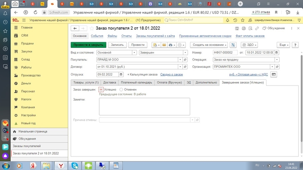Open Skype from the Windows taskbar

[x=75, y=165]
